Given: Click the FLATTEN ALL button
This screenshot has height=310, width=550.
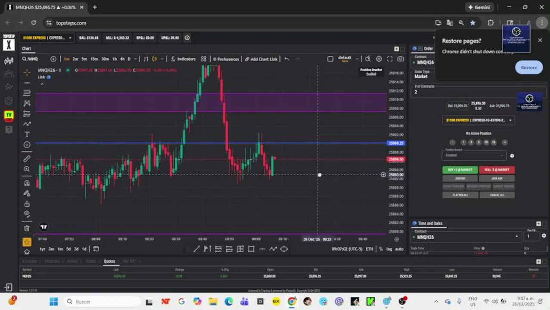Looking at the screenshot, I should click(460, 195).
